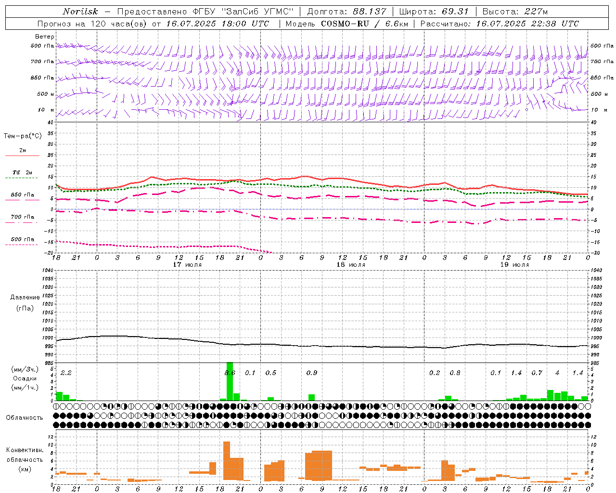Select the '18 июля' date label

point(351,265)
